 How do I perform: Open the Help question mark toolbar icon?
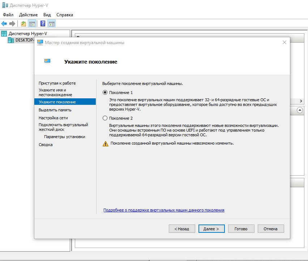[43, 24]
